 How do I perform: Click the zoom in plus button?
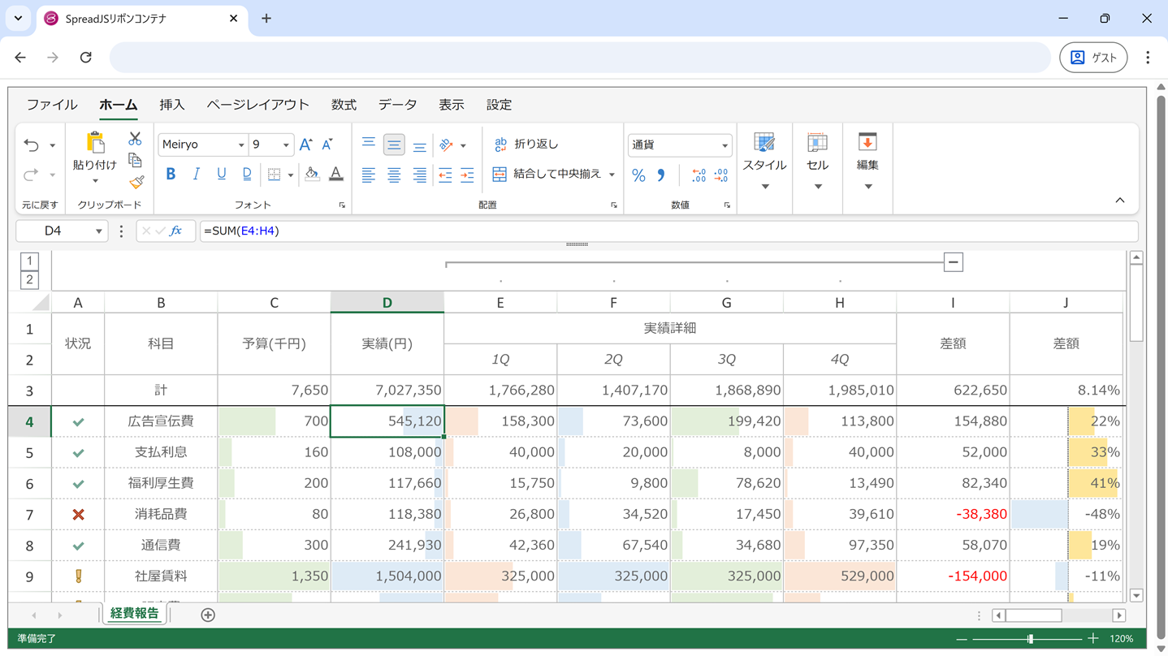point(1093,639)
